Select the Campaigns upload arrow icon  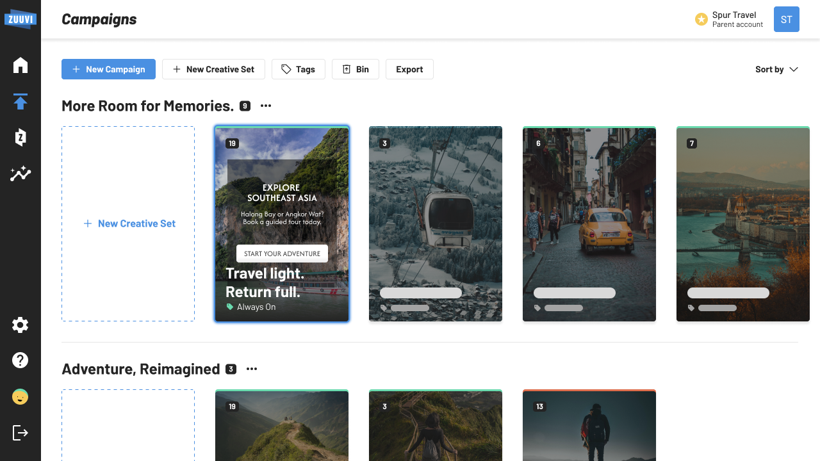20,101
